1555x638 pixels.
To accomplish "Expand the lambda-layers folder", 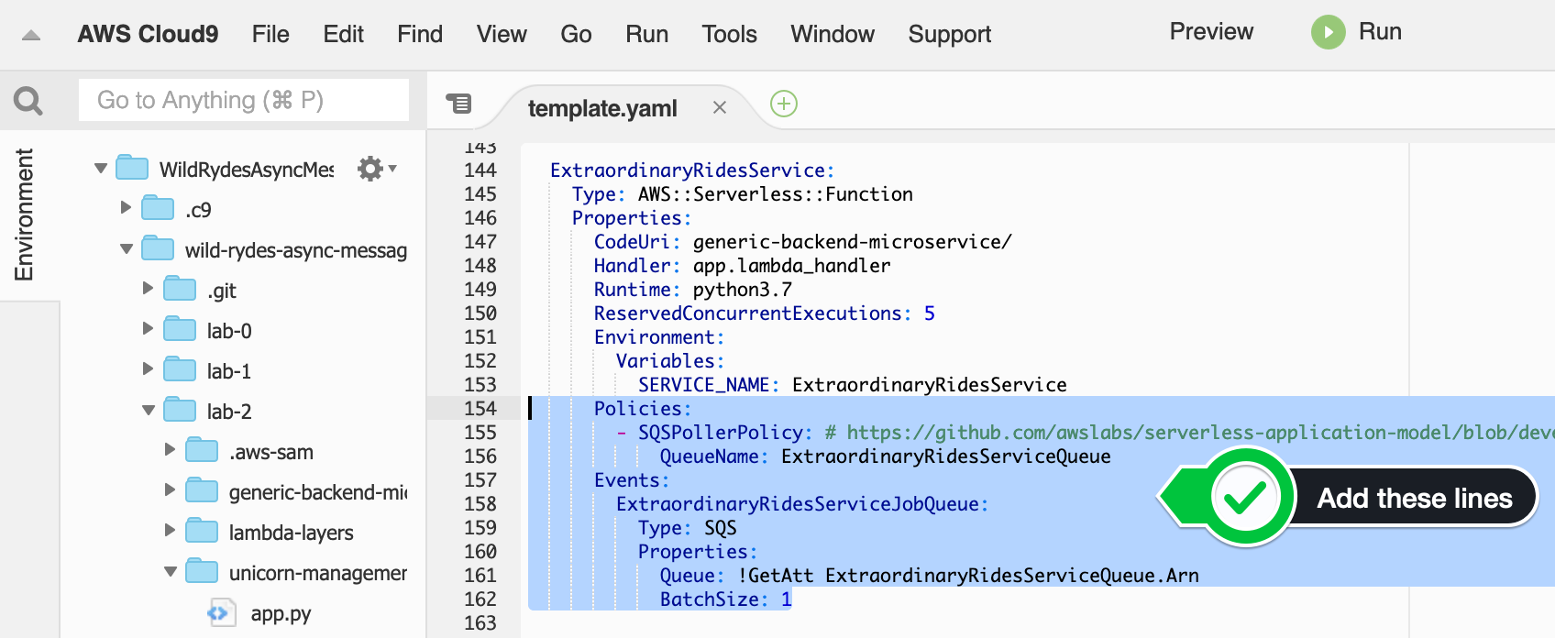I will pos(170,531).
